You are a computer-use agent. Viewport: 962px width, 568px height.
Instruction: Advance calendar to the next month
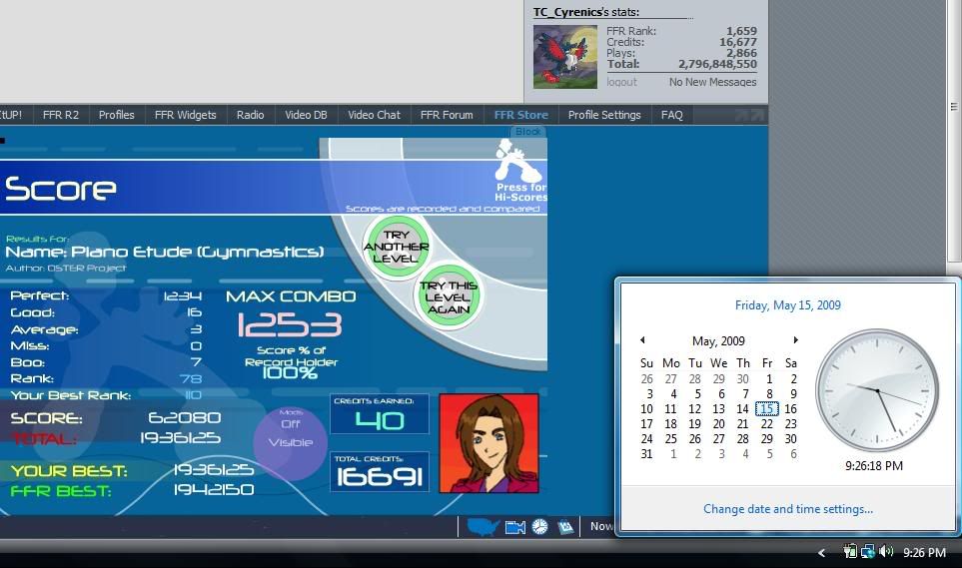tap(795, 340)
